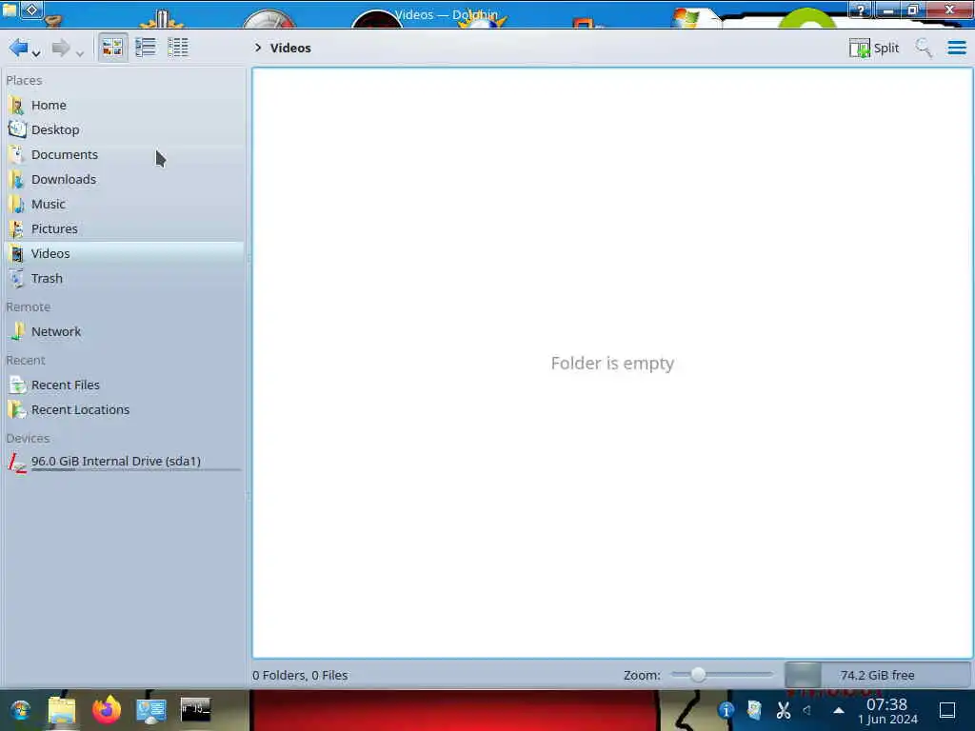The image size is (975, 731).
Task: Open the file manager taskbar icon
Action: pyautogui.click(x=62, y=710)
